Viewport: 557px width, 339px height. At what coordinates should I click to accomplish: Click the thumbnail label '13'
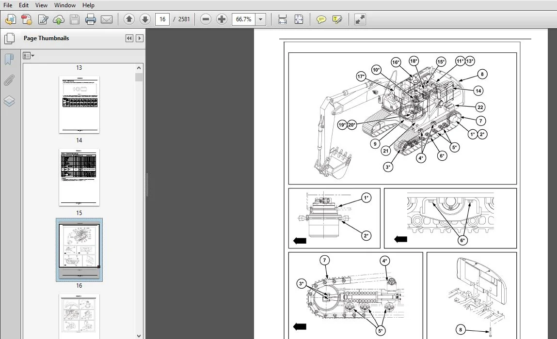pyautogui.click(x=79, y=67)
